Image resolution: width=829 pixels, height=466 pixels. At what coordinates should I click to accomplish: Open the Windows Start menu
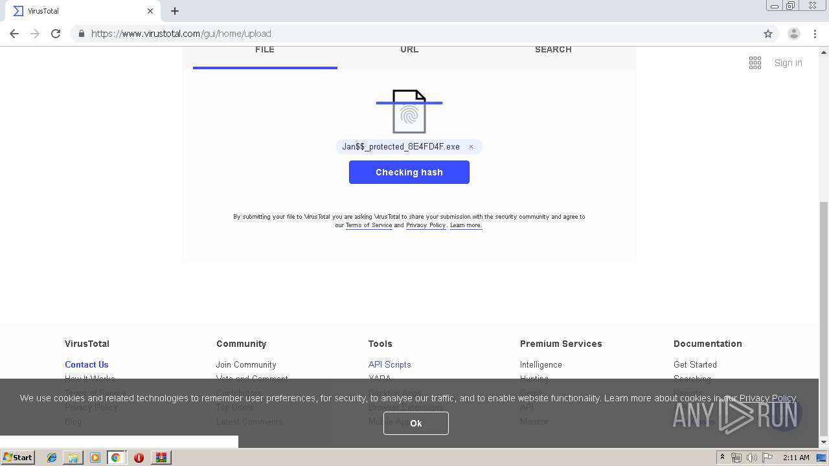(x=17, y=457)
